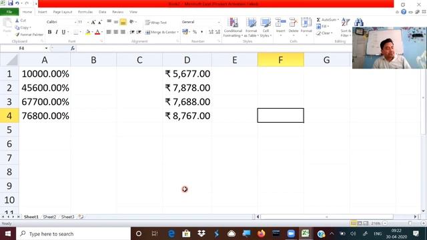Focus the Windows taskbar search box
427x240 pixels.
73,234
